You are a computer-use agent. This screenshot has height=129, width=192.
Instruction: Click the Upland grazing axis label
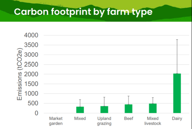[x=104, y=121]
